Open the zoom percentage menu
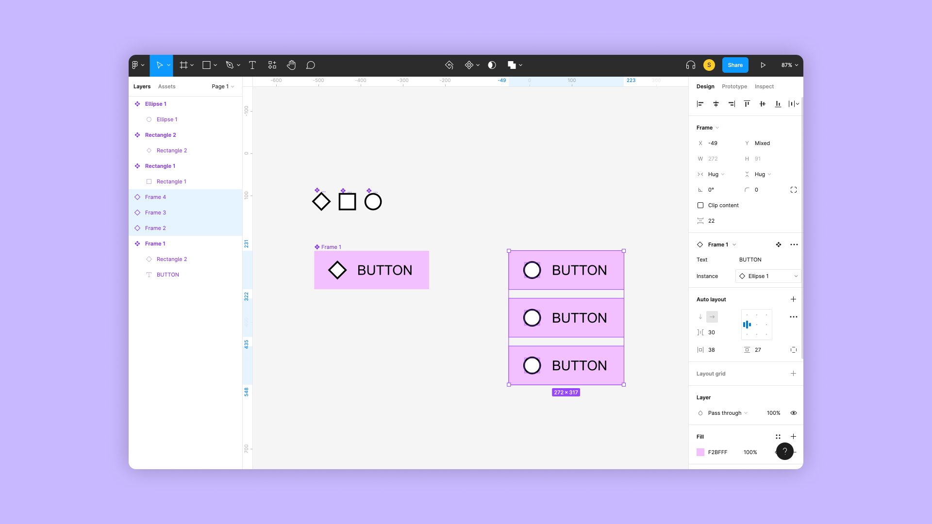 (x=789, y=65)
